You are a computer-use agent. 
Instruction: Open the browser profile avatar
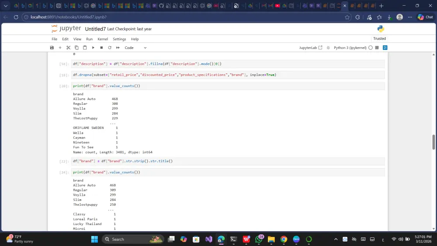click(x=400, y=17)
